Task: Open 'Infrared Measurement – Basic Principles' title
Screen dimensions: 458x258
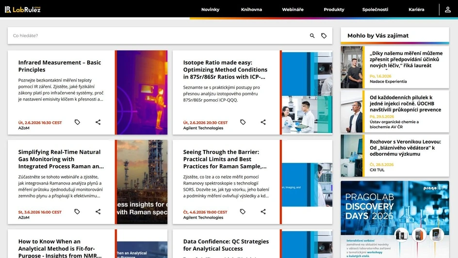Action: tap(60, 66)
